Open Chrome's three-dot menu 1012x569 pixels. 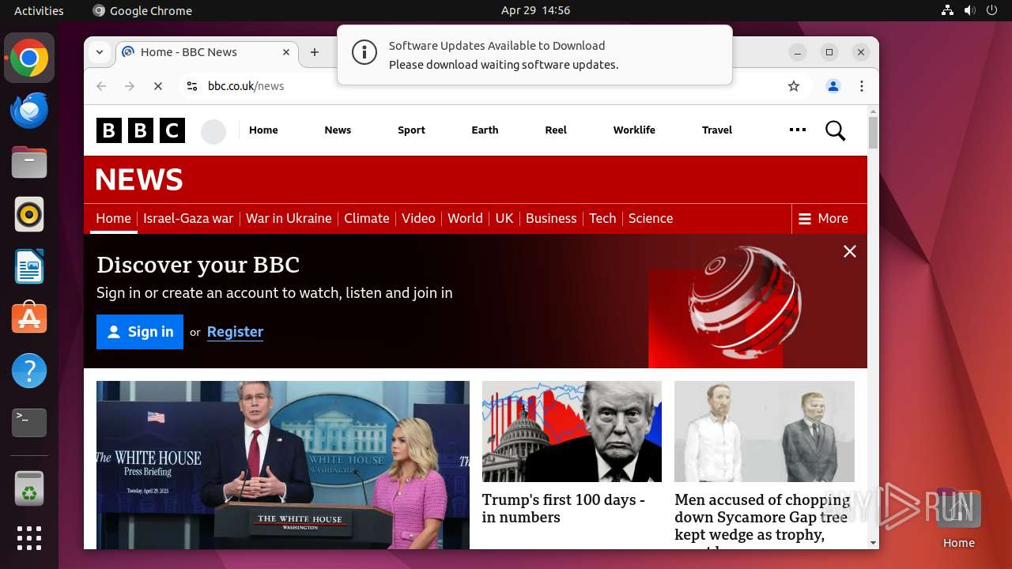pos(862,86)
